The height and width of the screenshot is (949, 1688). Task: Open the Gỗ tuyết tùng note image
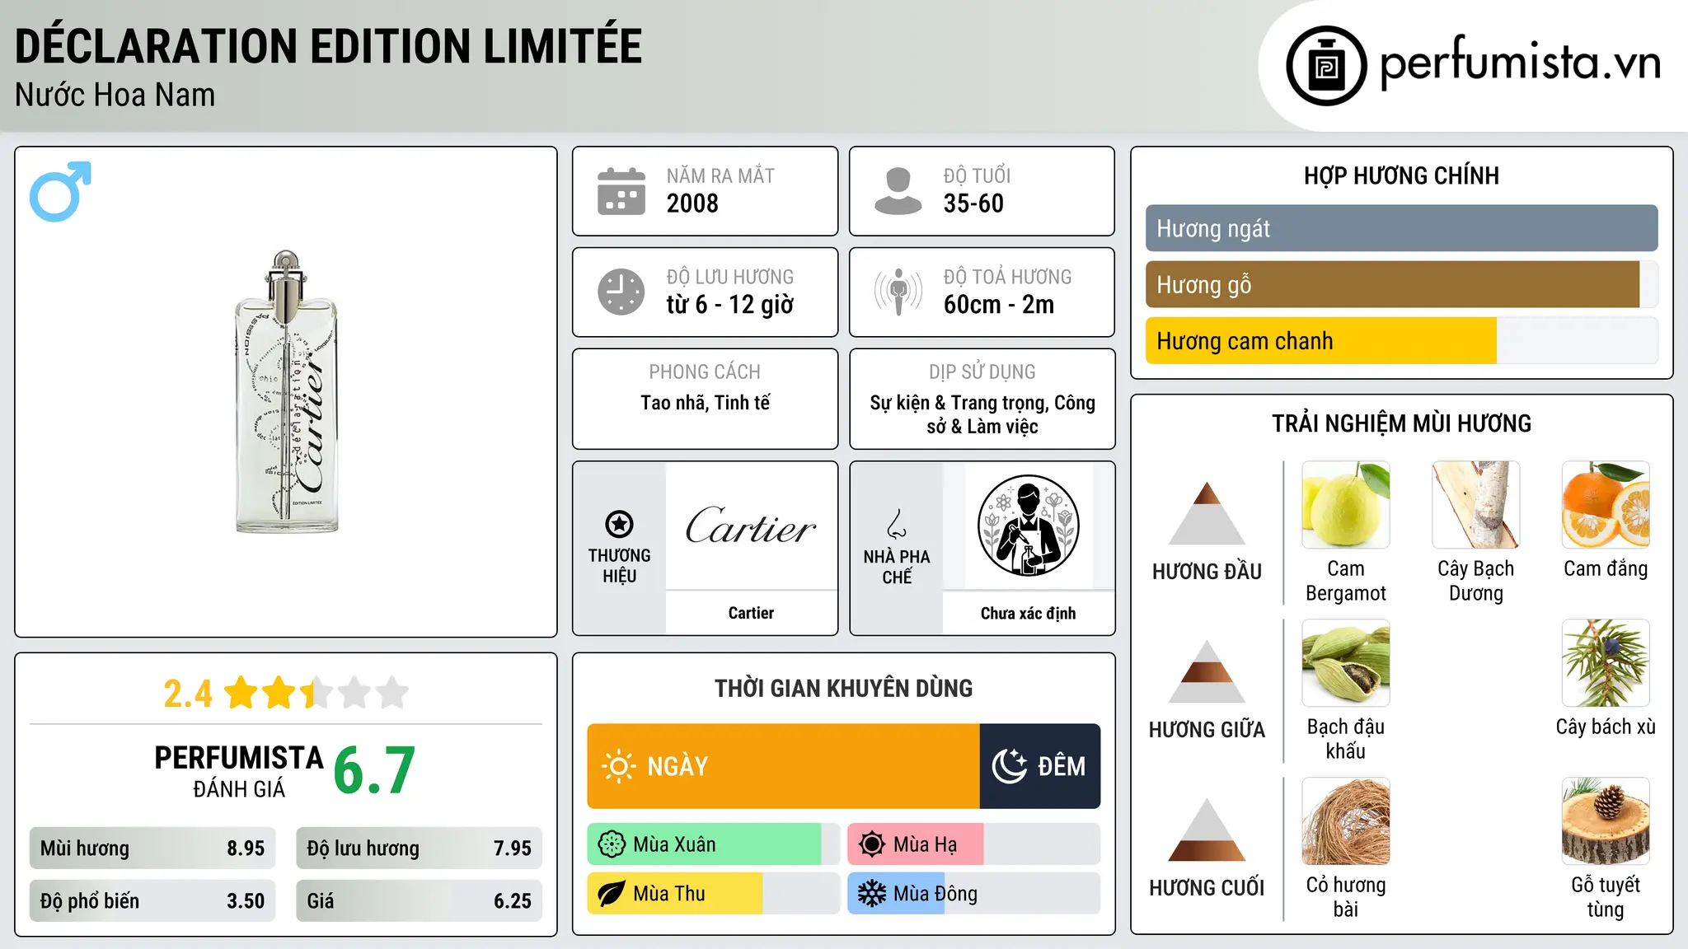click(x=1606, y=821)
